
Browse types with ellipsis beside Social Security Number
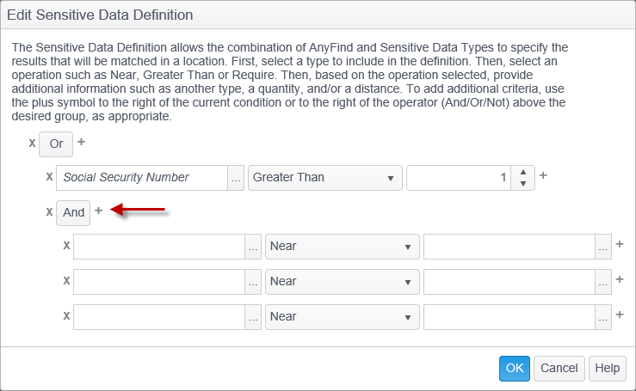click(236, 178)
